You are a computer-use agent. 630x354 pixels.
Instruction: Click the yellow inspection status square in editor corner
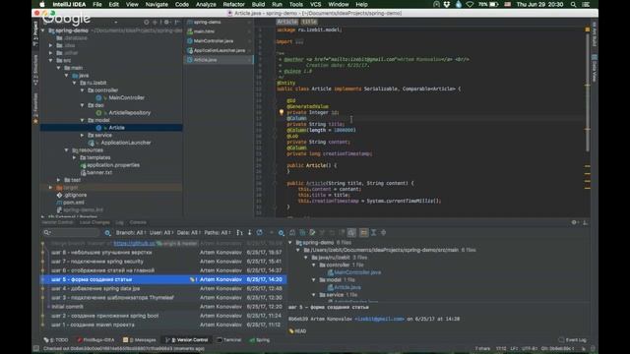(587, 29)
